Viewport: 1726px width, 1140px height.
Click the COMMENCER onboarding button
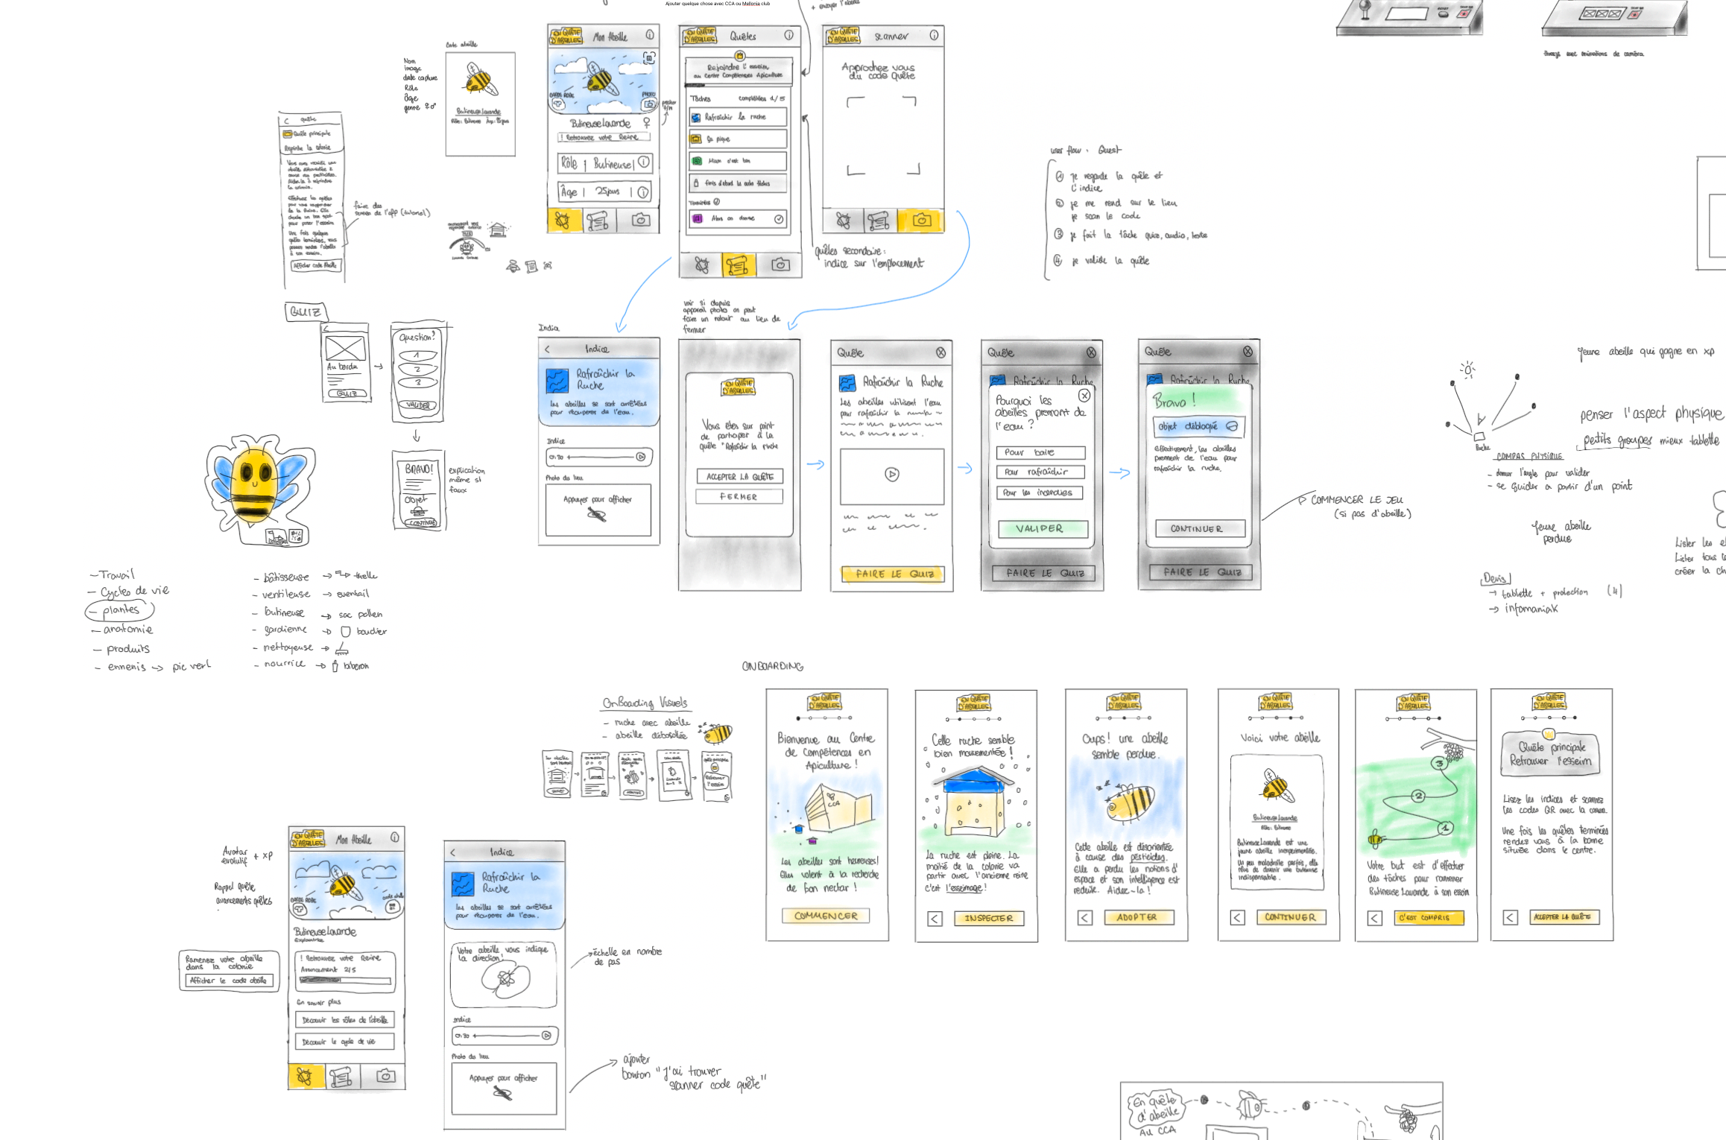826,916
